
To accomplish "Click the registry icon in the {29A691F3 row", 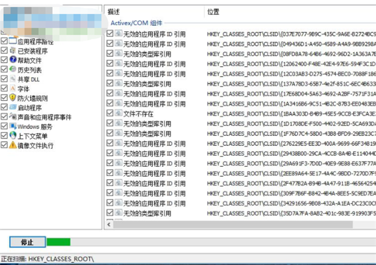I will (118, 163).
